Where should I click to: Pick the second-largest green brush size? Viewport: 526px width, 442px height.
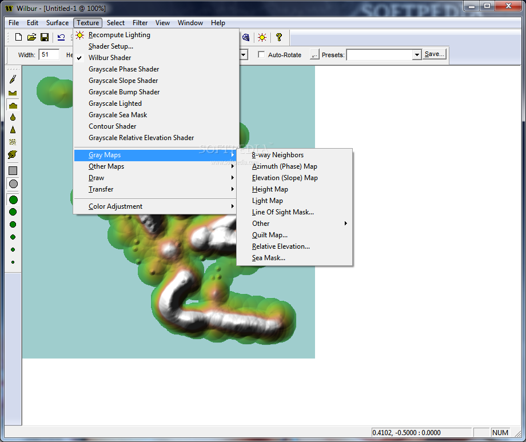13,212
